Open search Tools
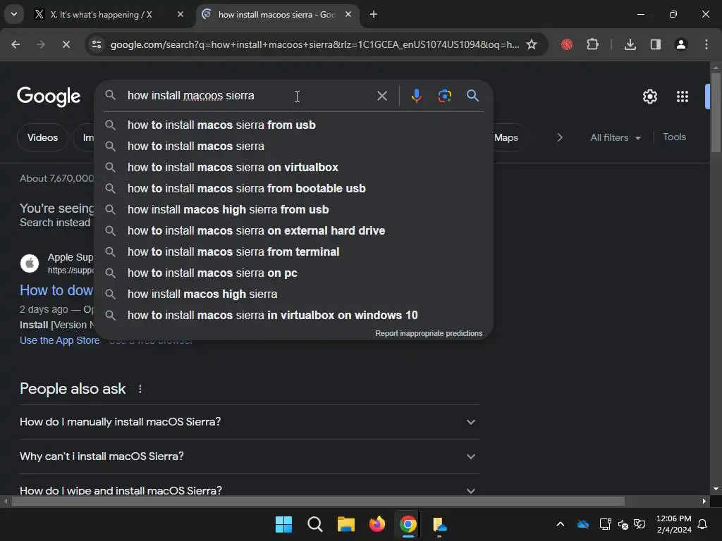 click(674, 137)
